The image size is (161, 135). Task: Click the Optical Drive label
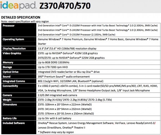pos(11,72)
